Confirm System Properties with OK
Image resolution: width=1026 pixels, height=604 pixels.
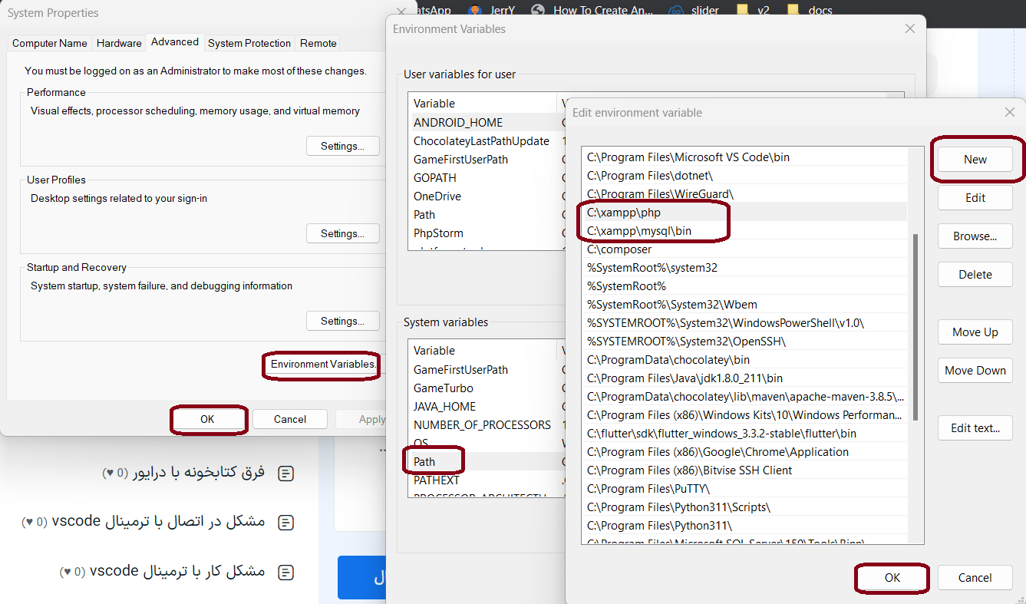click(207, 419)
